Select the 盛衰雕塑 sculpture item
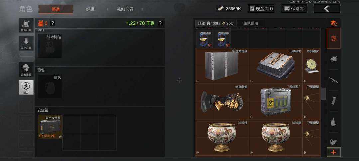The height and width of the screenshot is (161, 359). click(x=222, y=102)
